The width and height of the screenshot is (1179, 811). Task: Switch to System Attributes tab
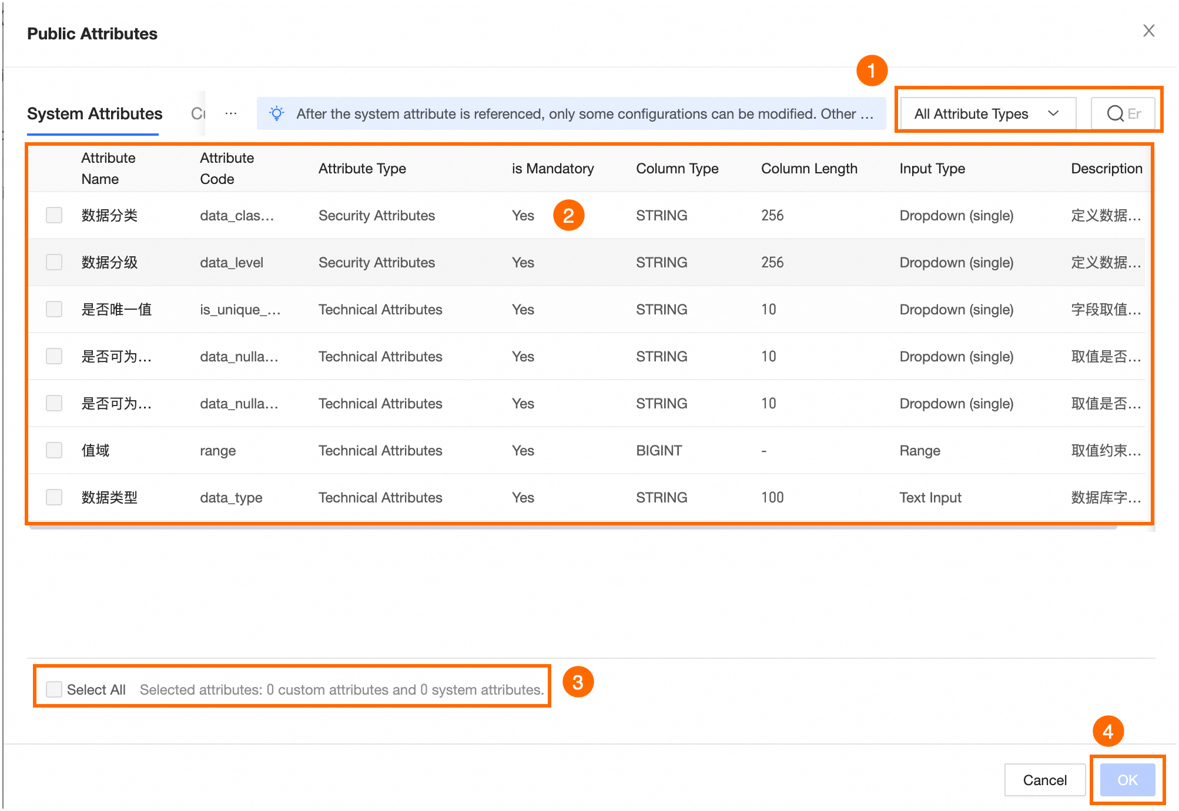[x=95, y=113]
